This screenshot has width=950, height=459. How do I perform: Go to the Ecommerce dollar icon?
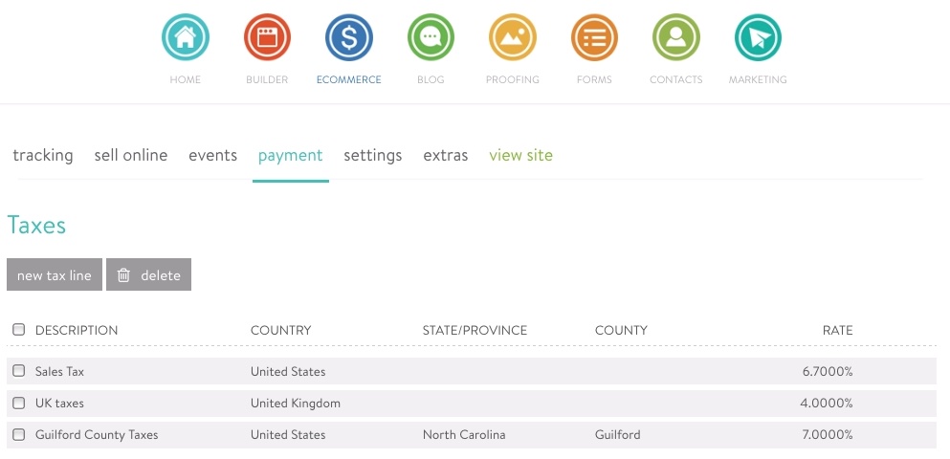(349, 38)
